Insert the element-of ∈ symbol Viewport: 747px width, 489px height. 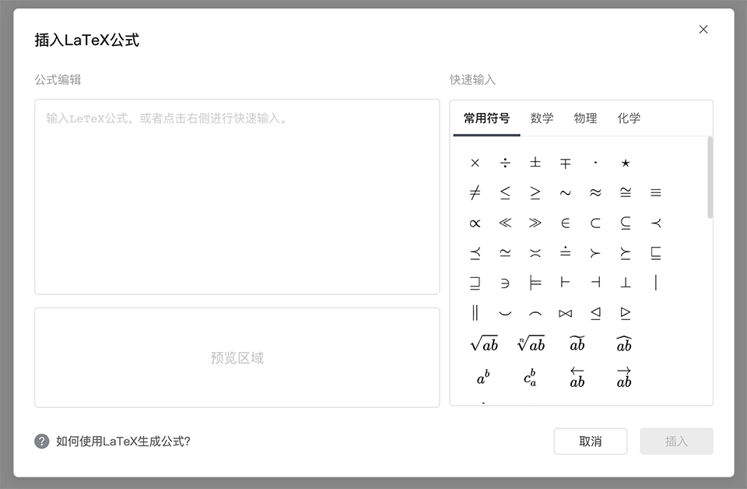(x=566, y=223)
